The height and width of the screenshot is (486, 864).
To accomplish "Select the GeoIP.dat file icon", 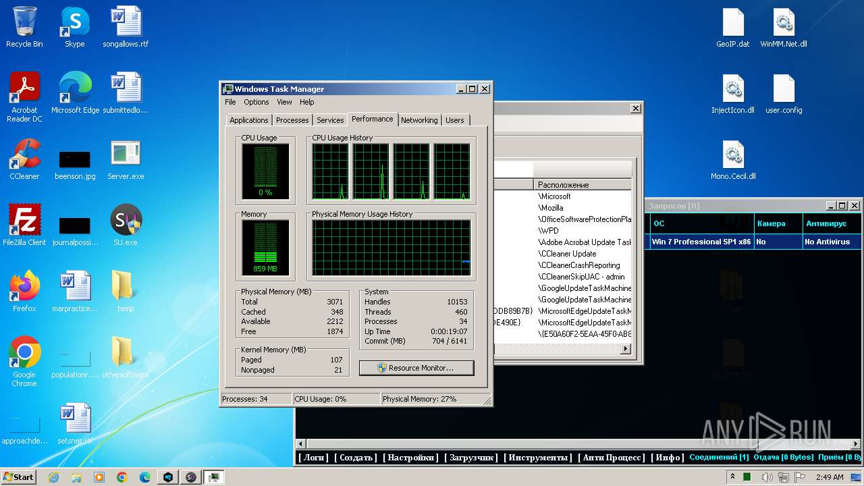I will [x=733, y=27].
